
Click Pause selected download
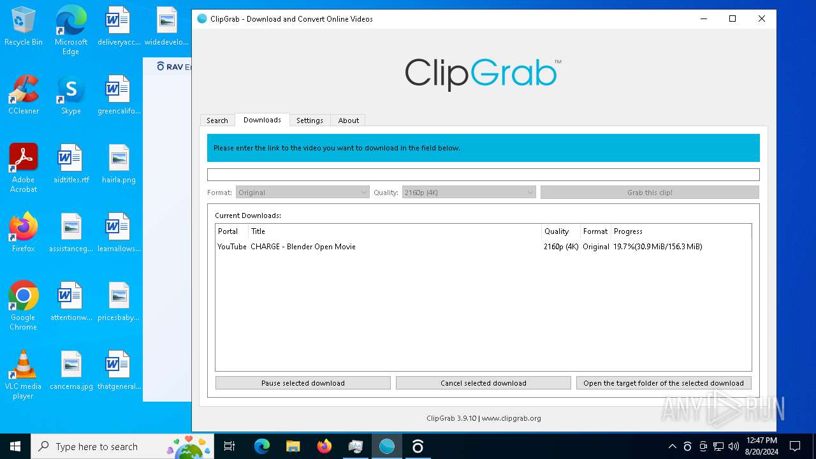(303, 383)
